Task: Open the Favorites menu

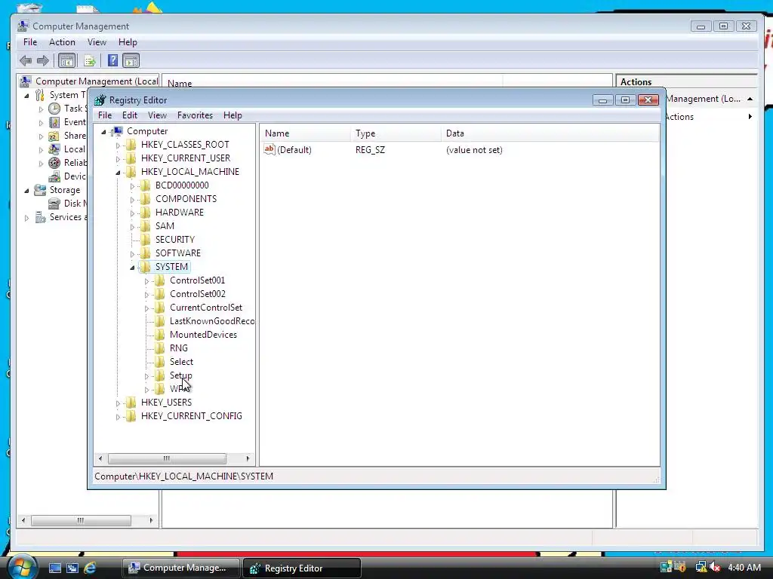Action: [195, 115]
